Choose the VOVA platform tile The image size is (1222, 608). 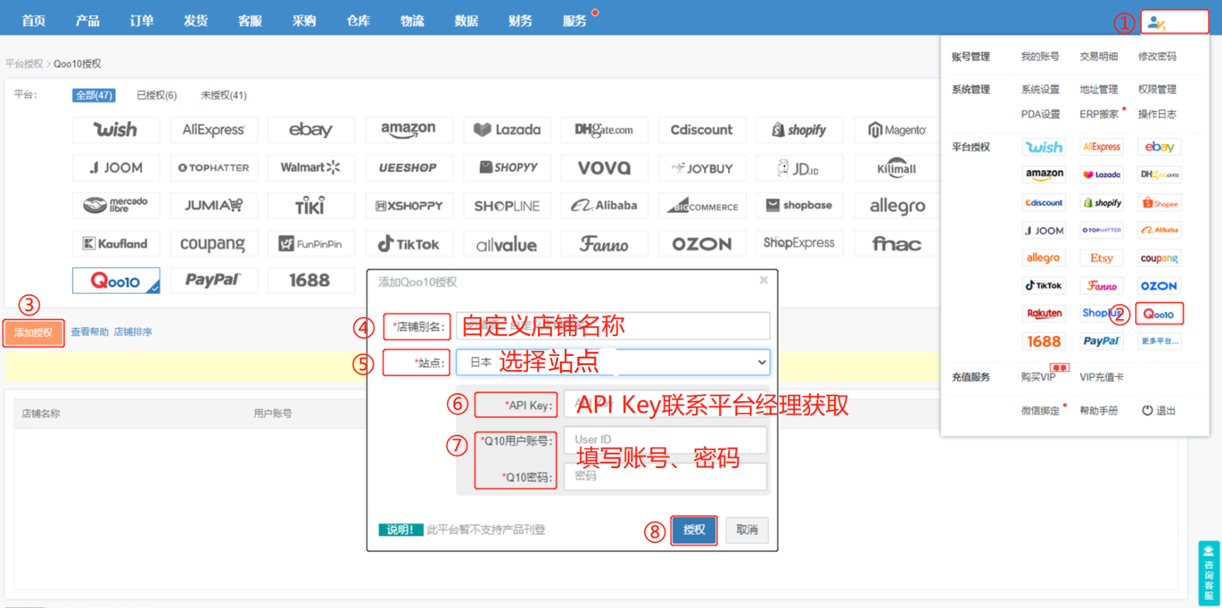click(x=604, y=168)
